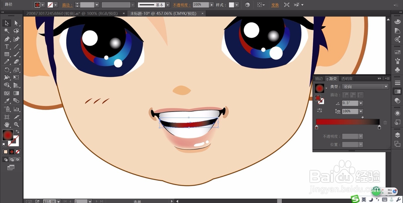403x203 pixels.
Task: Collapse the Gradient panel with double arrows
Action: point(379,79)
